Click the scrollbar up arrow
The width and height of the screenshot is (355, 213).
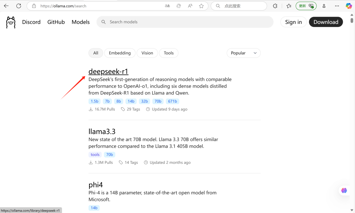point(352,15)
